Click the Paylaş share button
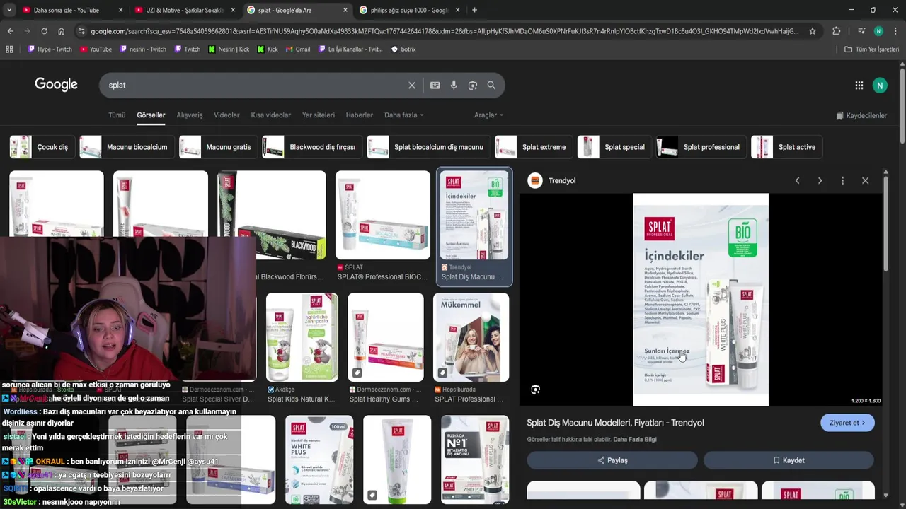Screen dimensions: 906x509 612,460
